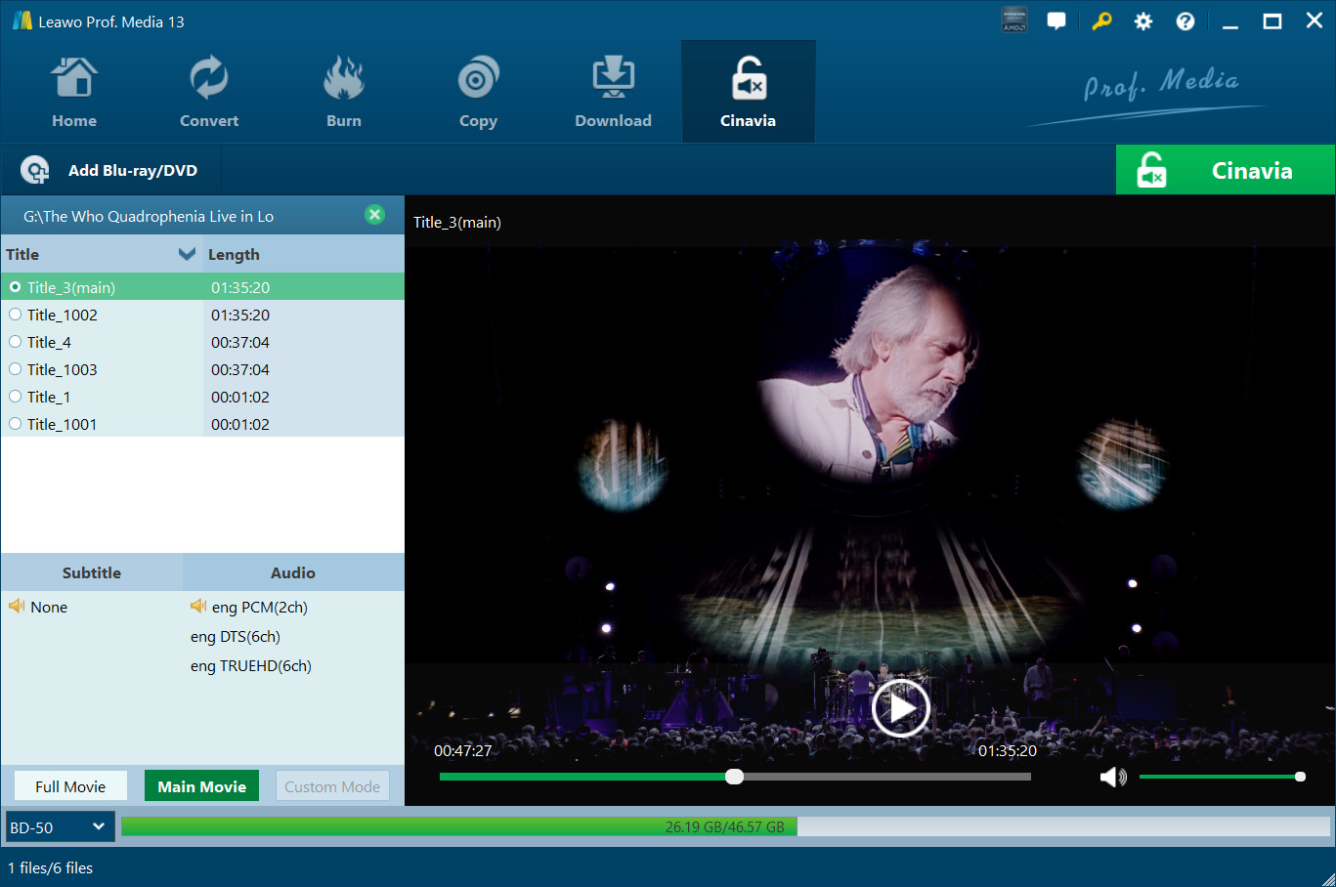Open the Convert module
Screen dimensions: 1336x887
(x=208, y=93)
